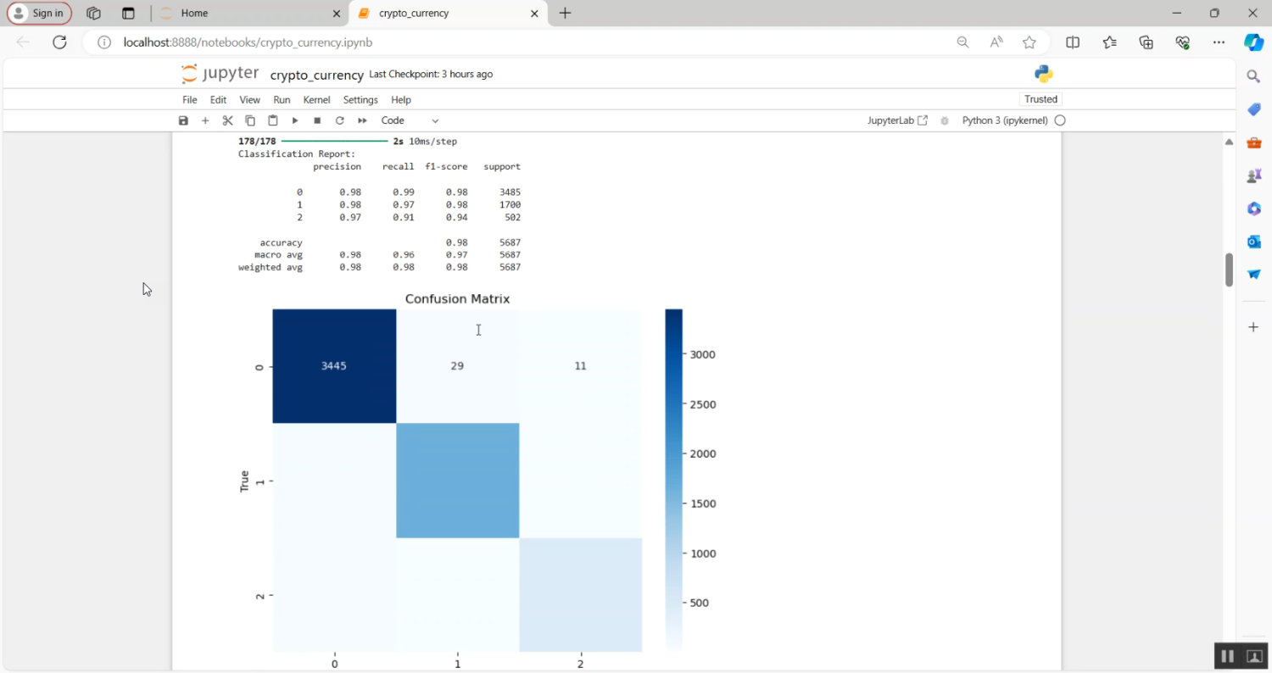Save the notebook with the floppy disk icon
Viewport: 1272px width, 673px height.
(183, 120)
